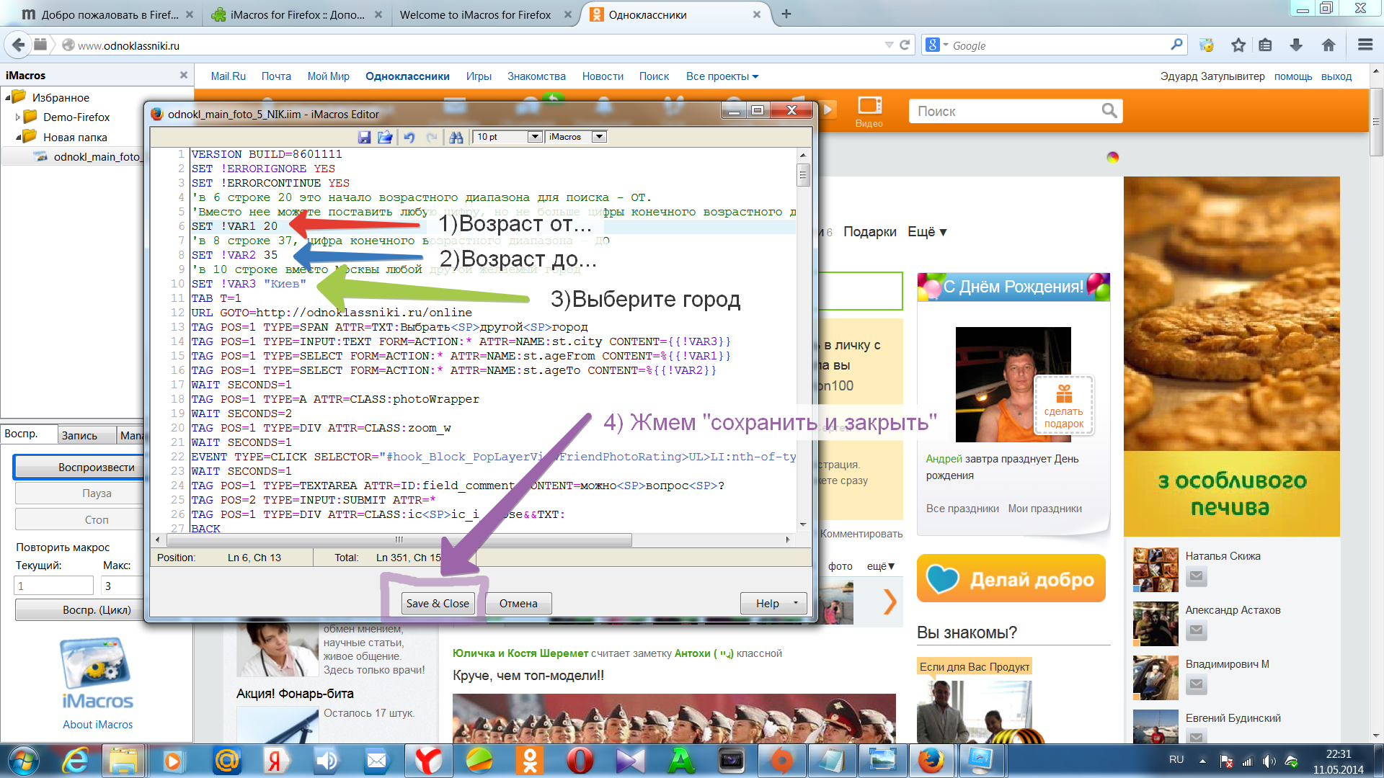
Task: Click the помощь help link
Action: tap(1293, 76)
